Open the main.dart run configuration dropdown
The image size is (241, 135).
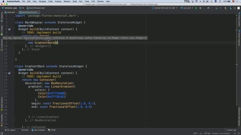point(187,8)
